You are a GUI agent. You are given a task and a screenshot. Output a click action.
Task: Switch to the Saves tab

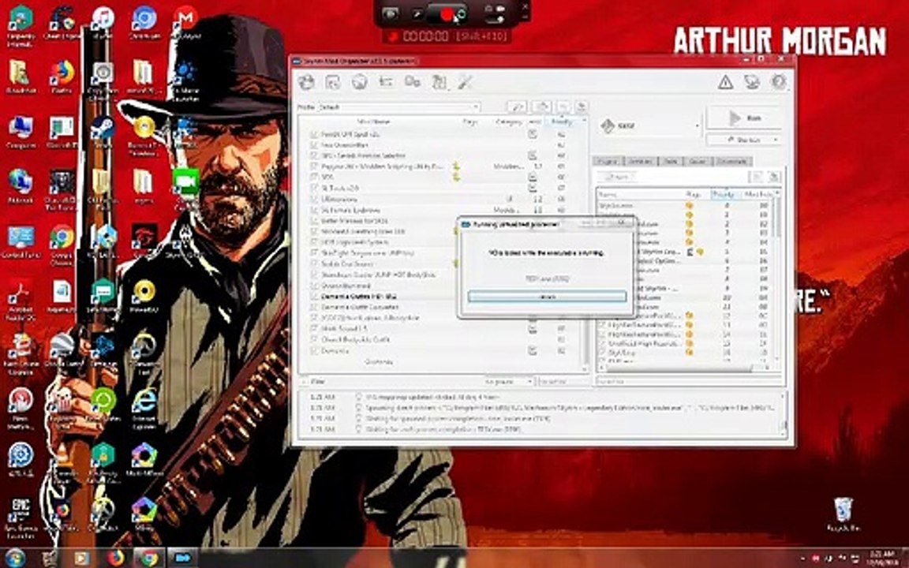[x=698, y=161]
